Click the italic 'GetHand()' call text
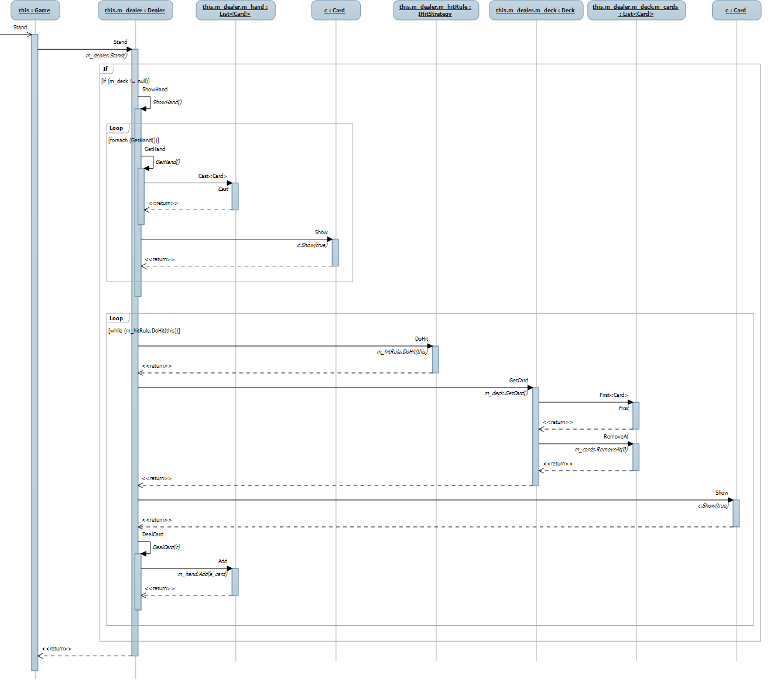 (x=168, y=162)
